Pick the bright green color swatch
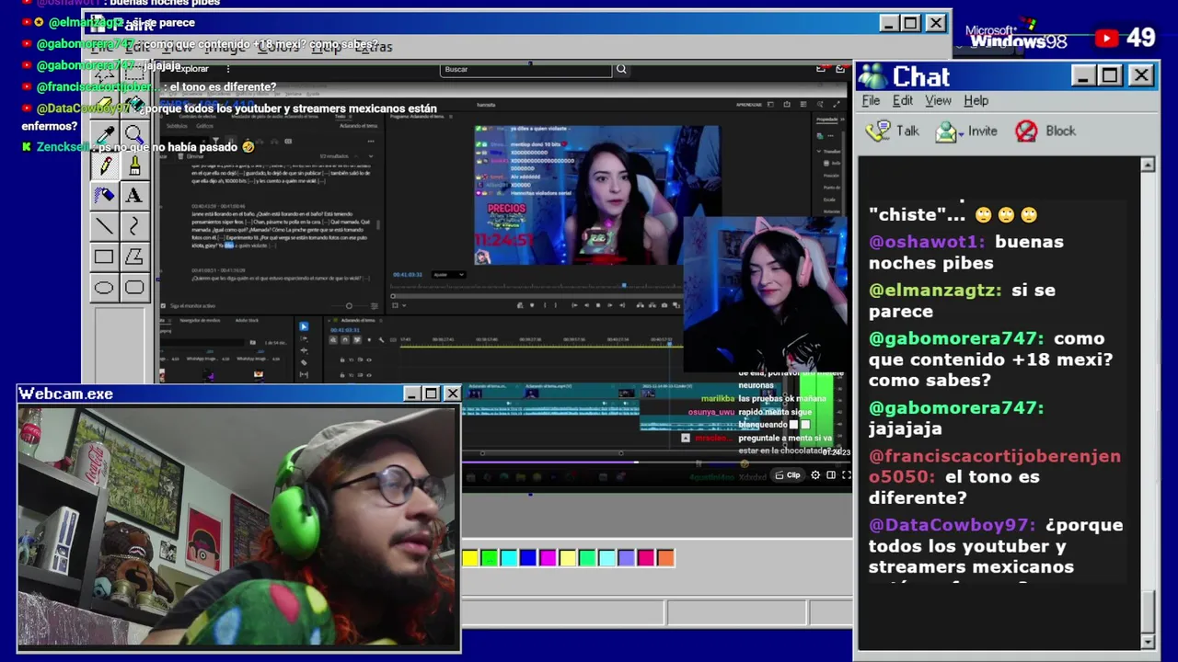Image resolution: width=1178 pixels, height=662 pixels. tap(490, 558)
